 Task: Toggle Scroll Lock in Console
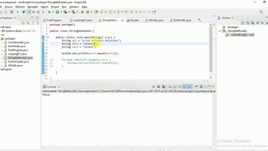175,87
